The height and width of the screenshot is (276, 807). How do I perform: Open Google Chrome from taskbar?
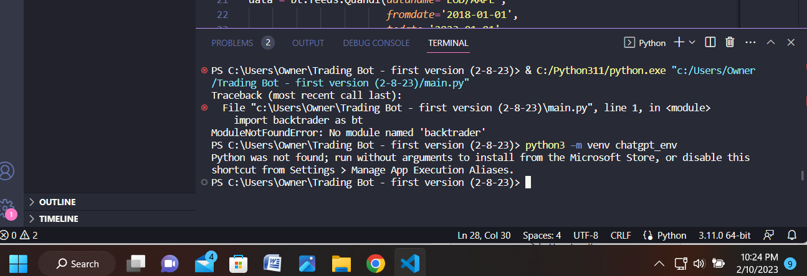point(375,264)
